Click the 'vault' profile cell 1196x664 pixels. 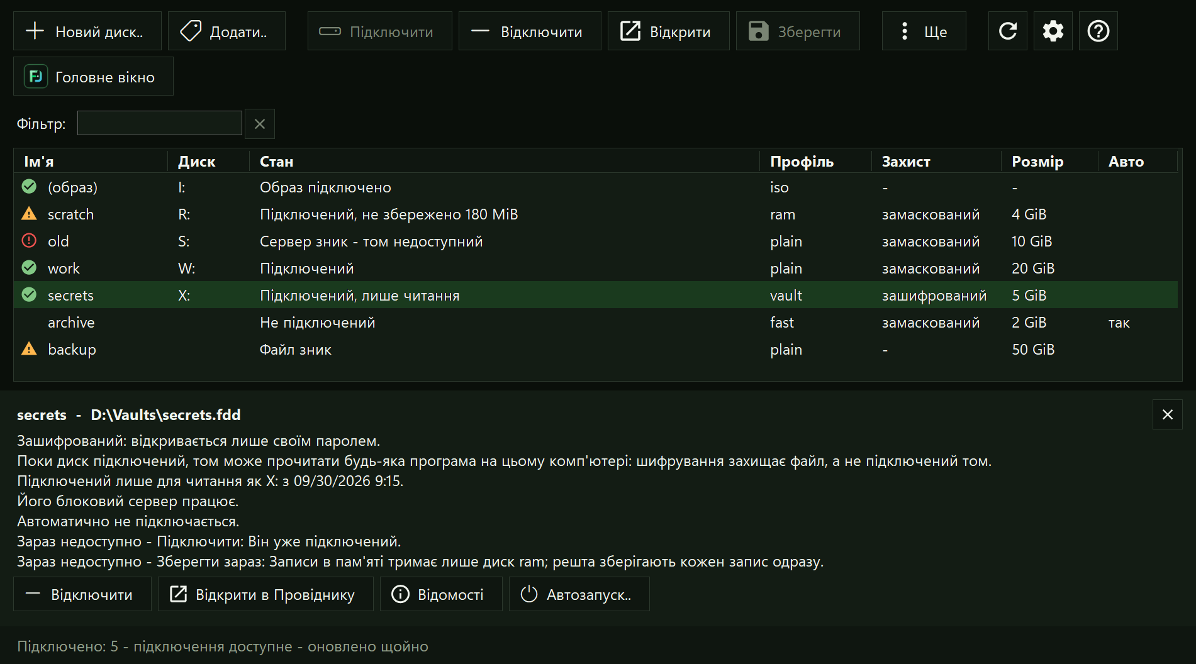tap(786, 295)
